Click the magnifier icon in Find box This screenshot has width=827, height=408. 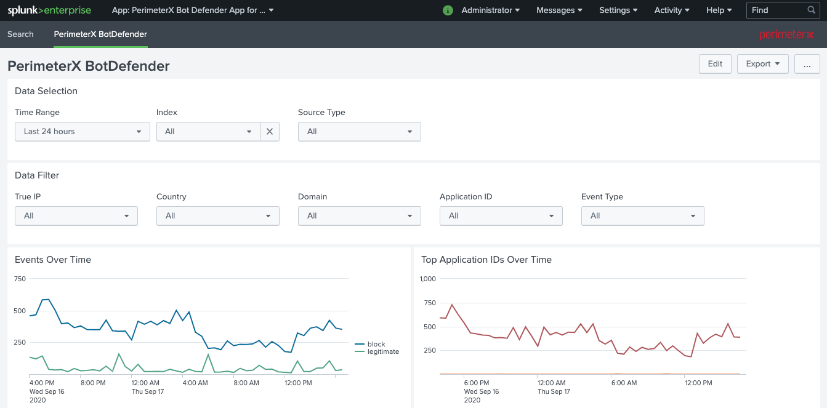pyautogui.click(x=812, y=10)
